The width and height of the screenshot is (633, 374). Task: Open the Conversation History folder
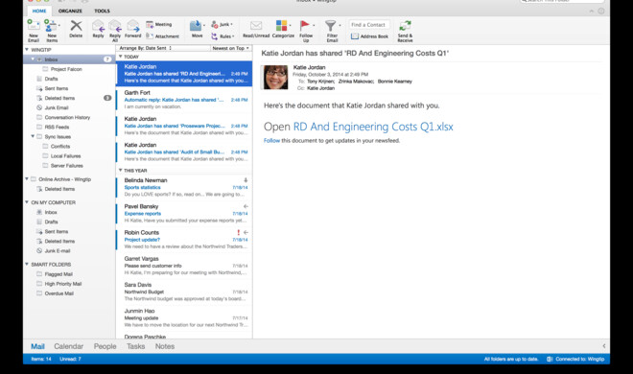point(67,117)
